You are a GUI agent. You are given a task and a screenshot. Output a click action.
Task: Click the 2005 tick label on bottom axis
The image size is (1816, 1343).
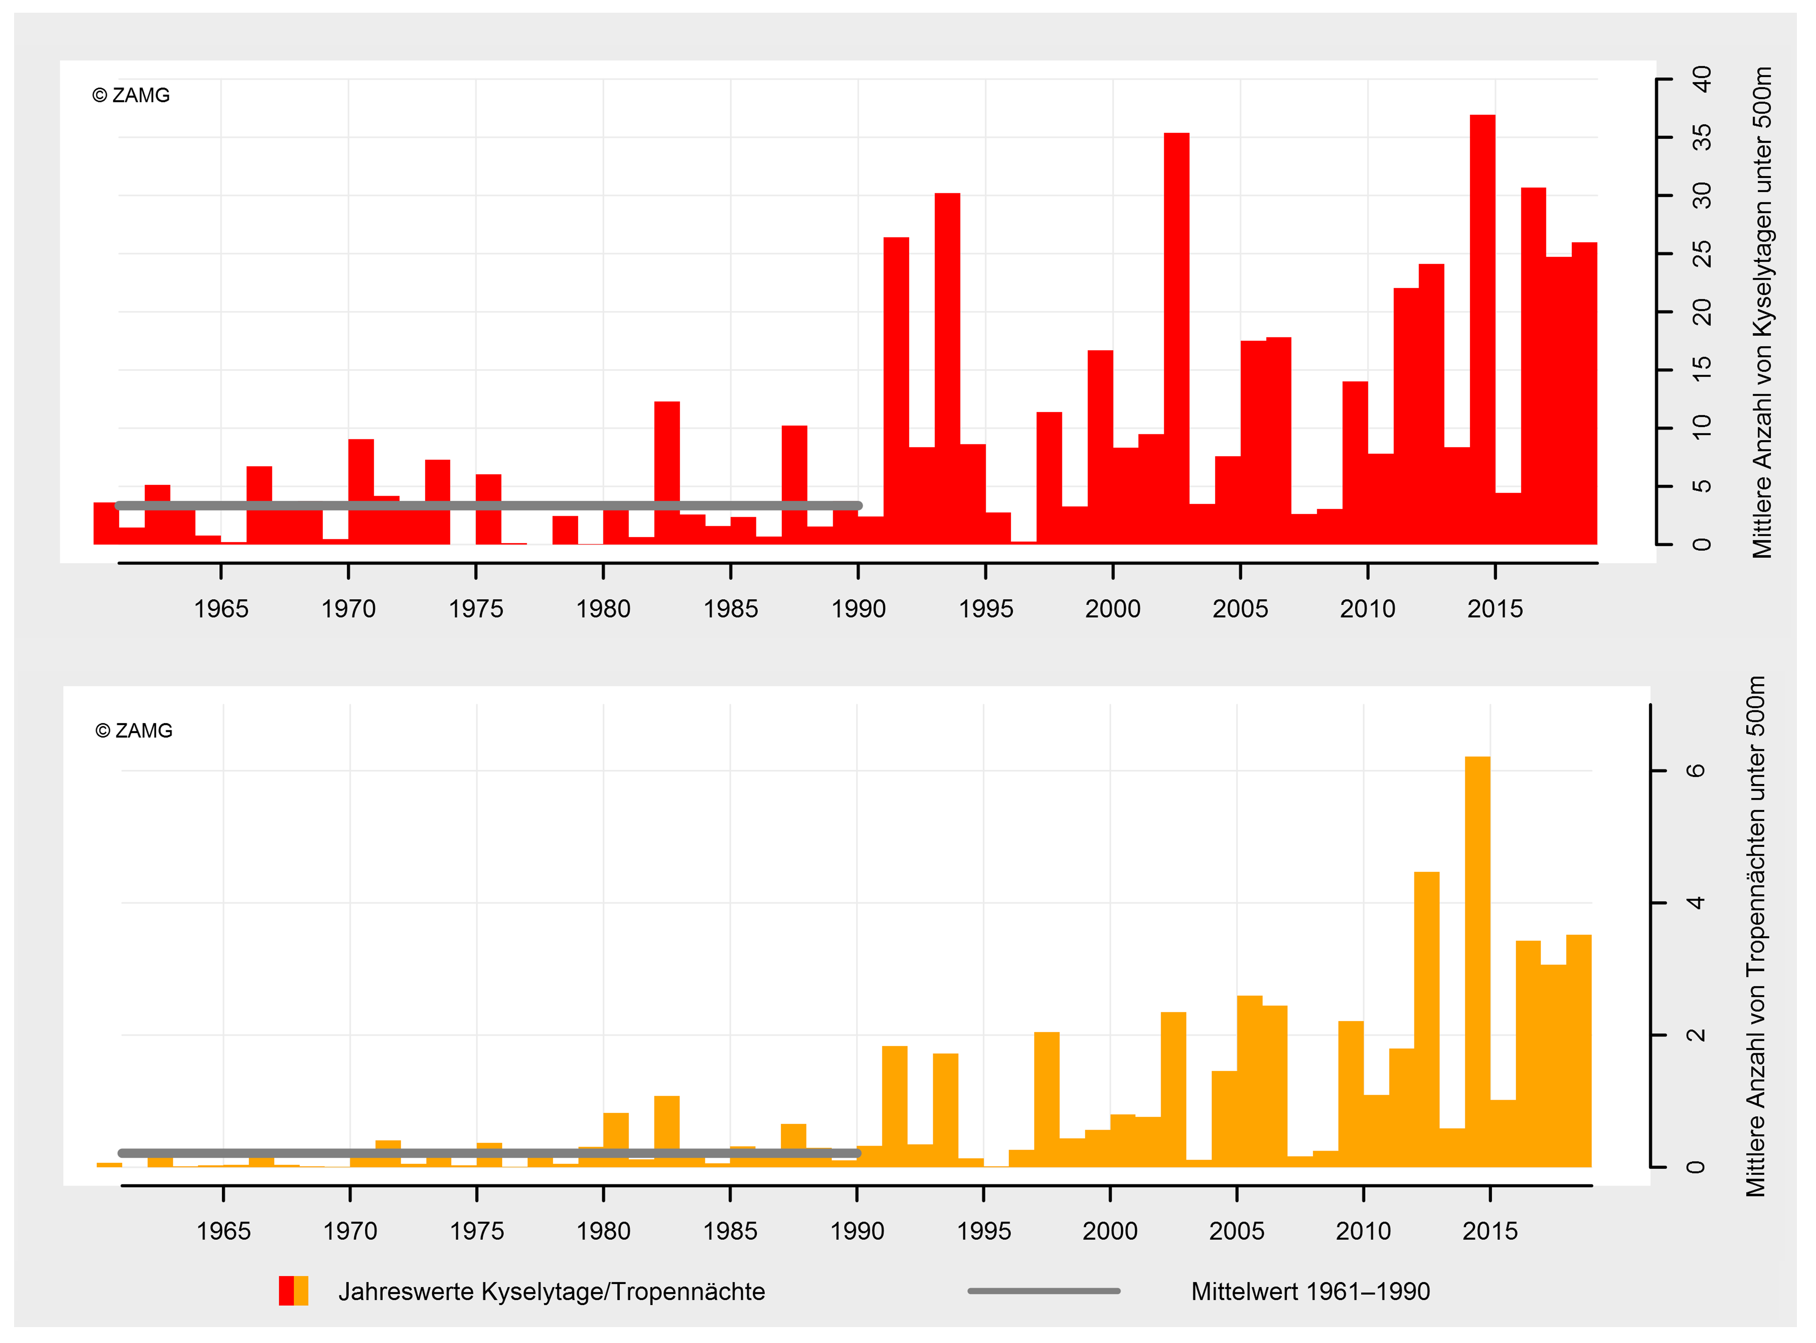[1237, 1231]
